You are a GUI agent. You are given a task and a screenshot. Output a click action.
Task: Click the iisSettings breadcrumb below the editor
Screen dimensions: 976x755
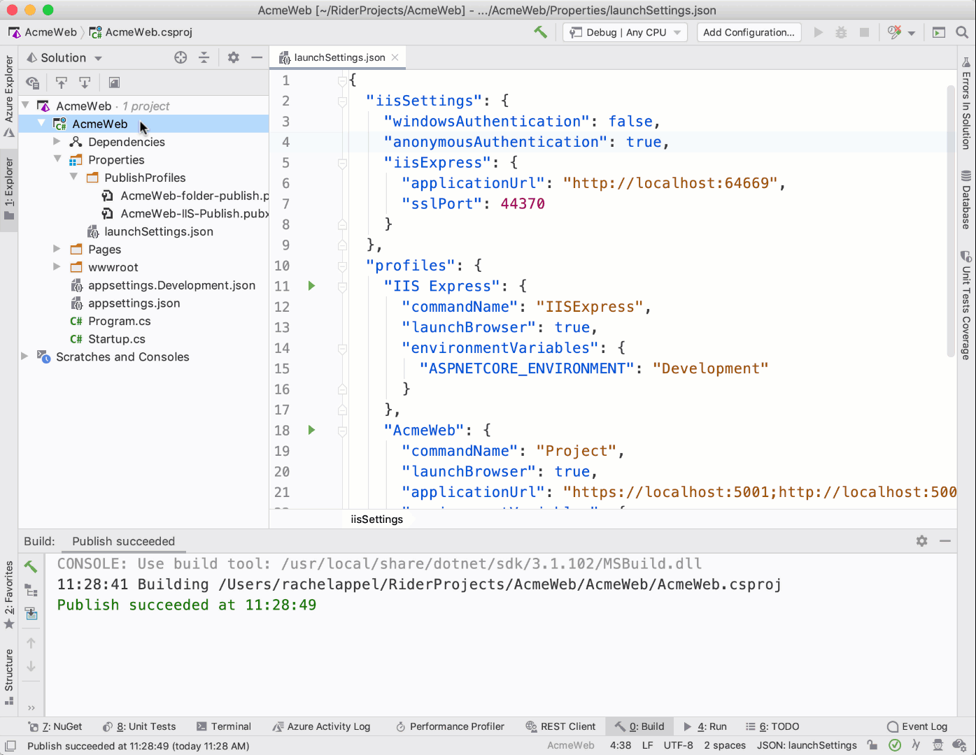tap(376, 519)
